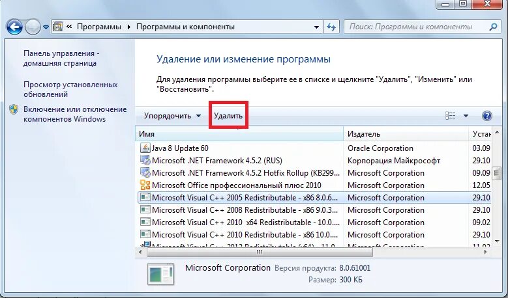508x298 pixels.
Task: Click the Visual C++ 2010 x86 10.0 icon
Action: (x=145, y=234)
